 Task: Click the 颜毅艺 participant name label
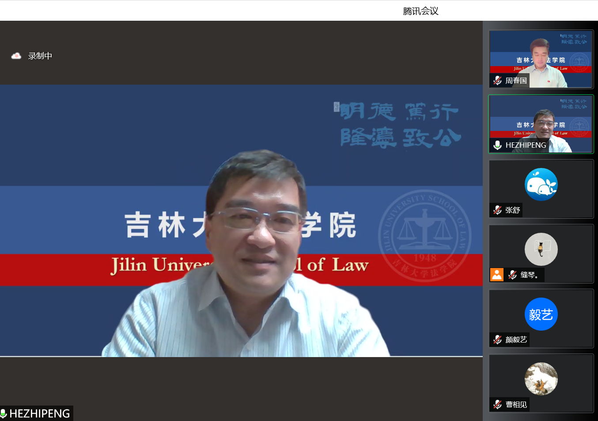click(x=516, y=339)
